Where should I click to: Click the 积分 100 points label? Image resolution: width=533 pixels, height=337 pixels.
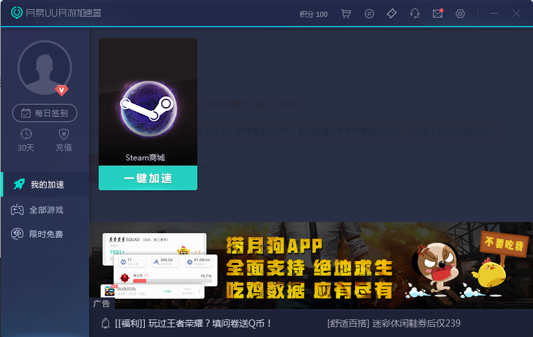coord(314,14)
